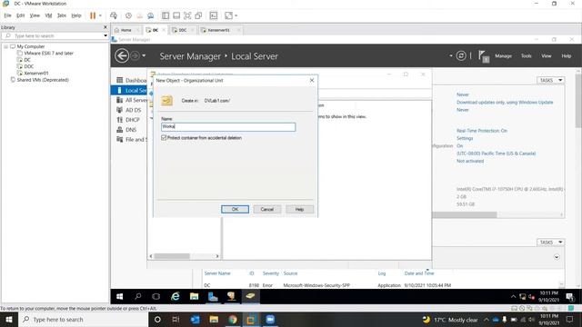This screenshot has width=582, height=327.
Task: Open the notifications flag in Server Manager
Action: [484, 56]
